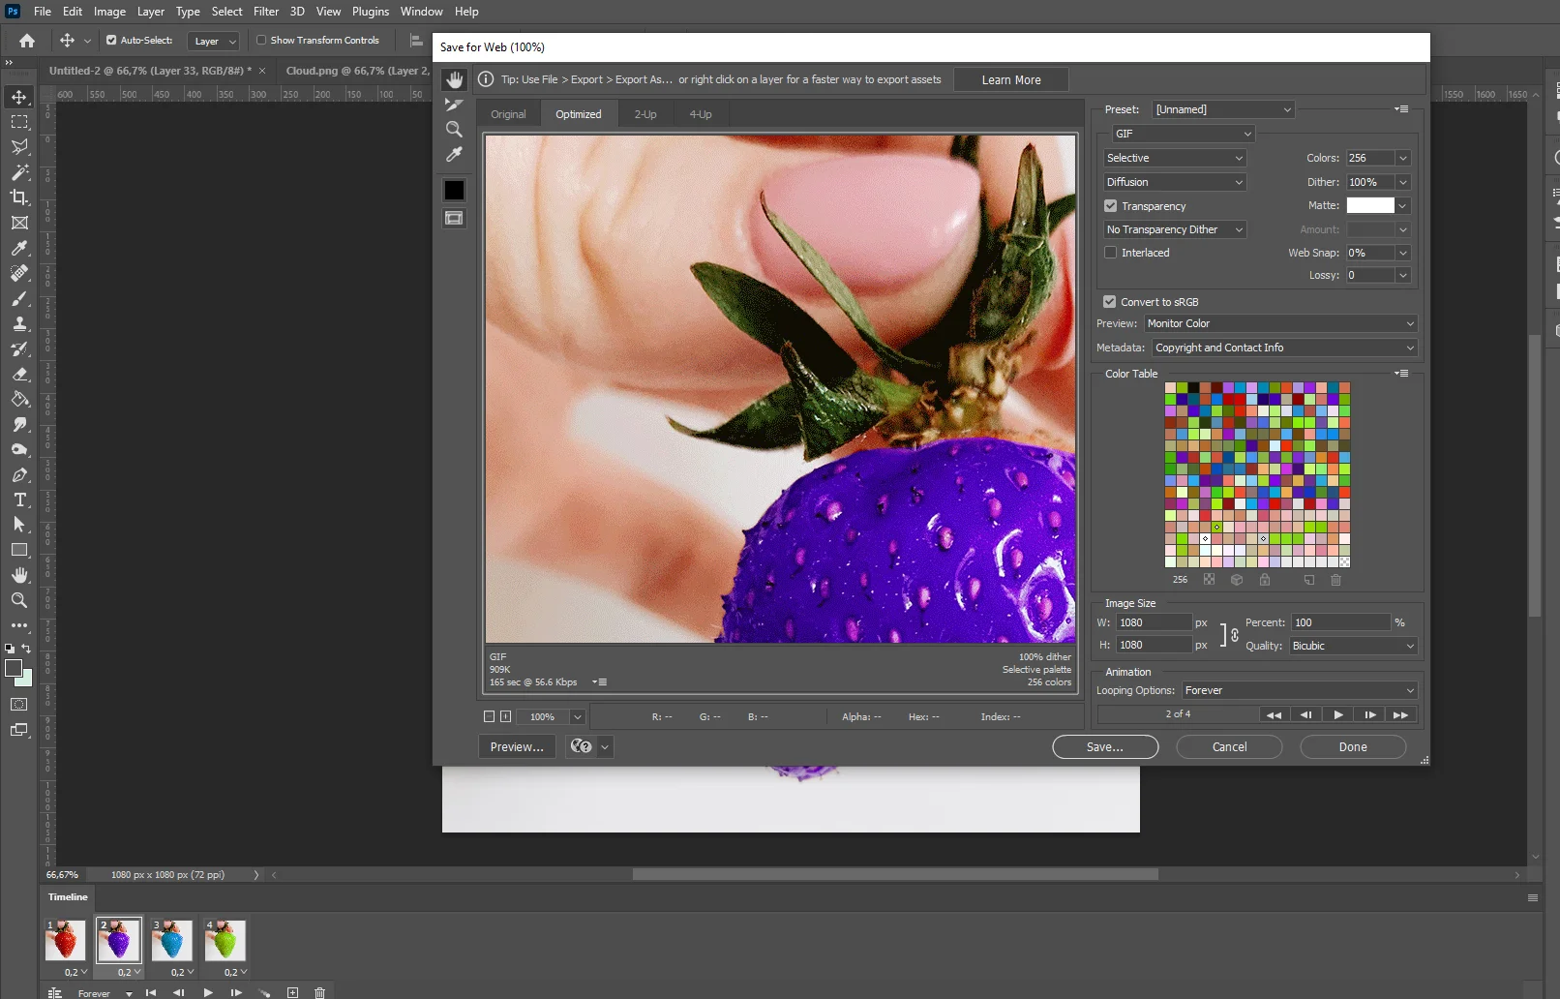Image resolution: width=1560 pixels, height=999 pixels.
Task: Switch to the 2-Up tab
Action: (645, 114)
